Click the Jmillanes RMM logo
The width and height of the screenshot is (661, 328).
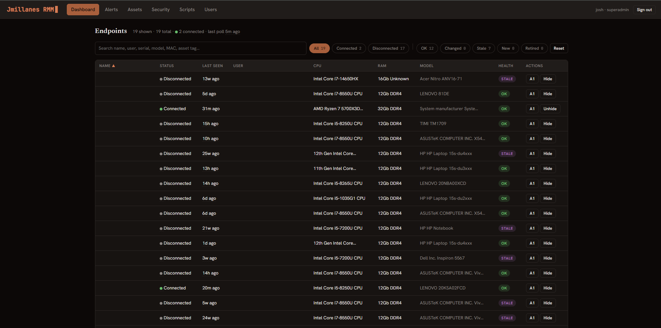click(32, 9)
